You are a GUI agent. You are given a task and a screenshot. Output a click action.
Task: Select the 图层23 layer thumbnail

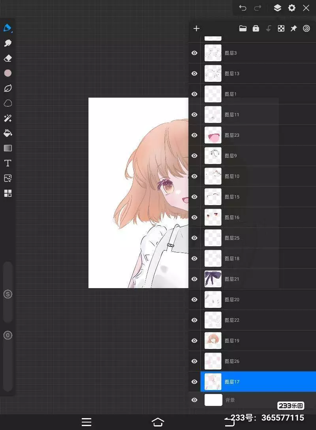pyautogui.click(x=213, y=135)
